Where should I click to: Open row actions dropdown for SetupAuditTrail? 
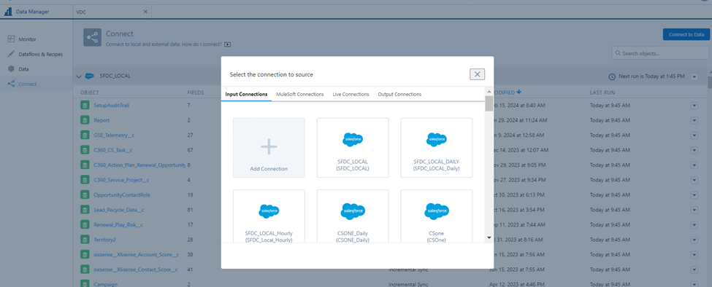tap(694, 106)
